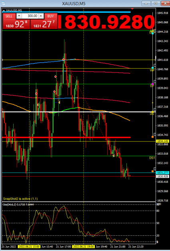Image resolution: width=170 pixels, height=251 pixels.
Task: Maximize the XAUUSD,M5 chart window
Action: click(x=156, y=3)
